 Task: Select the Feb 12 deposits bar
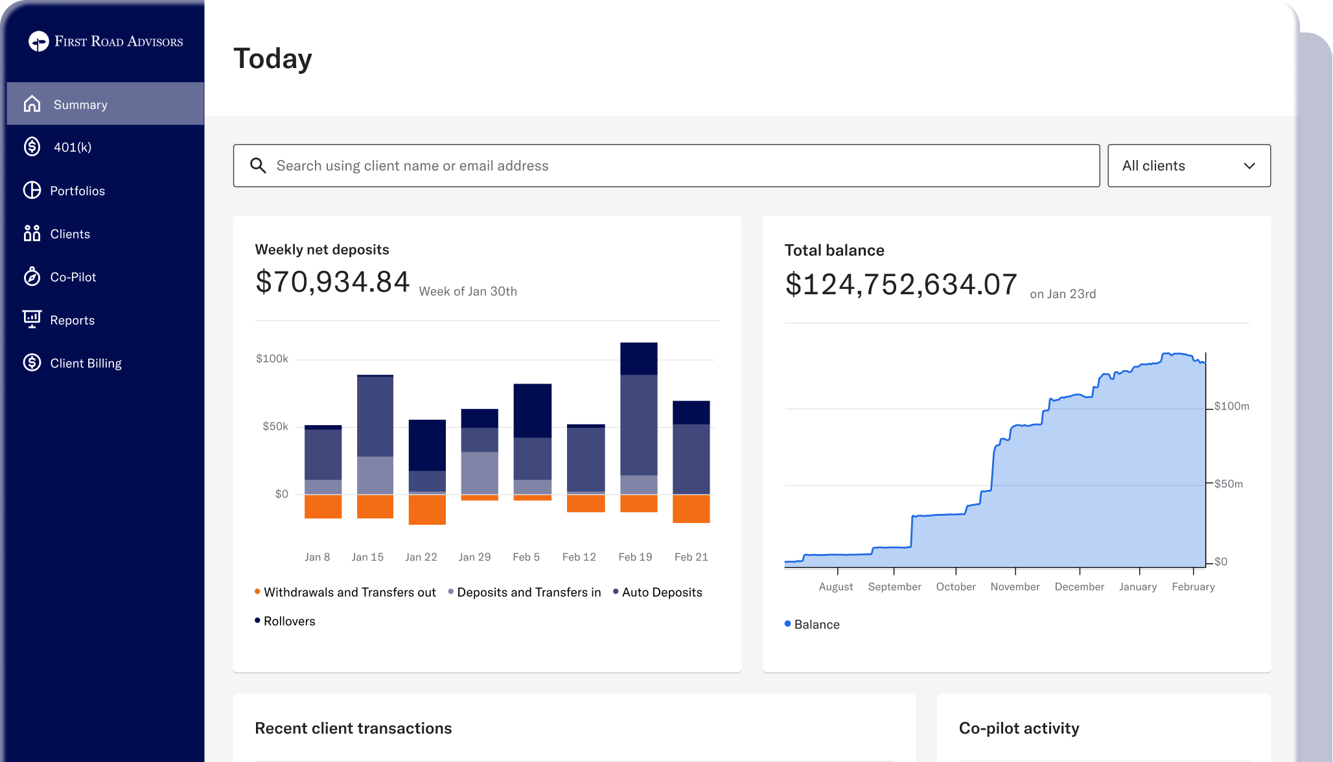[586, 468]
